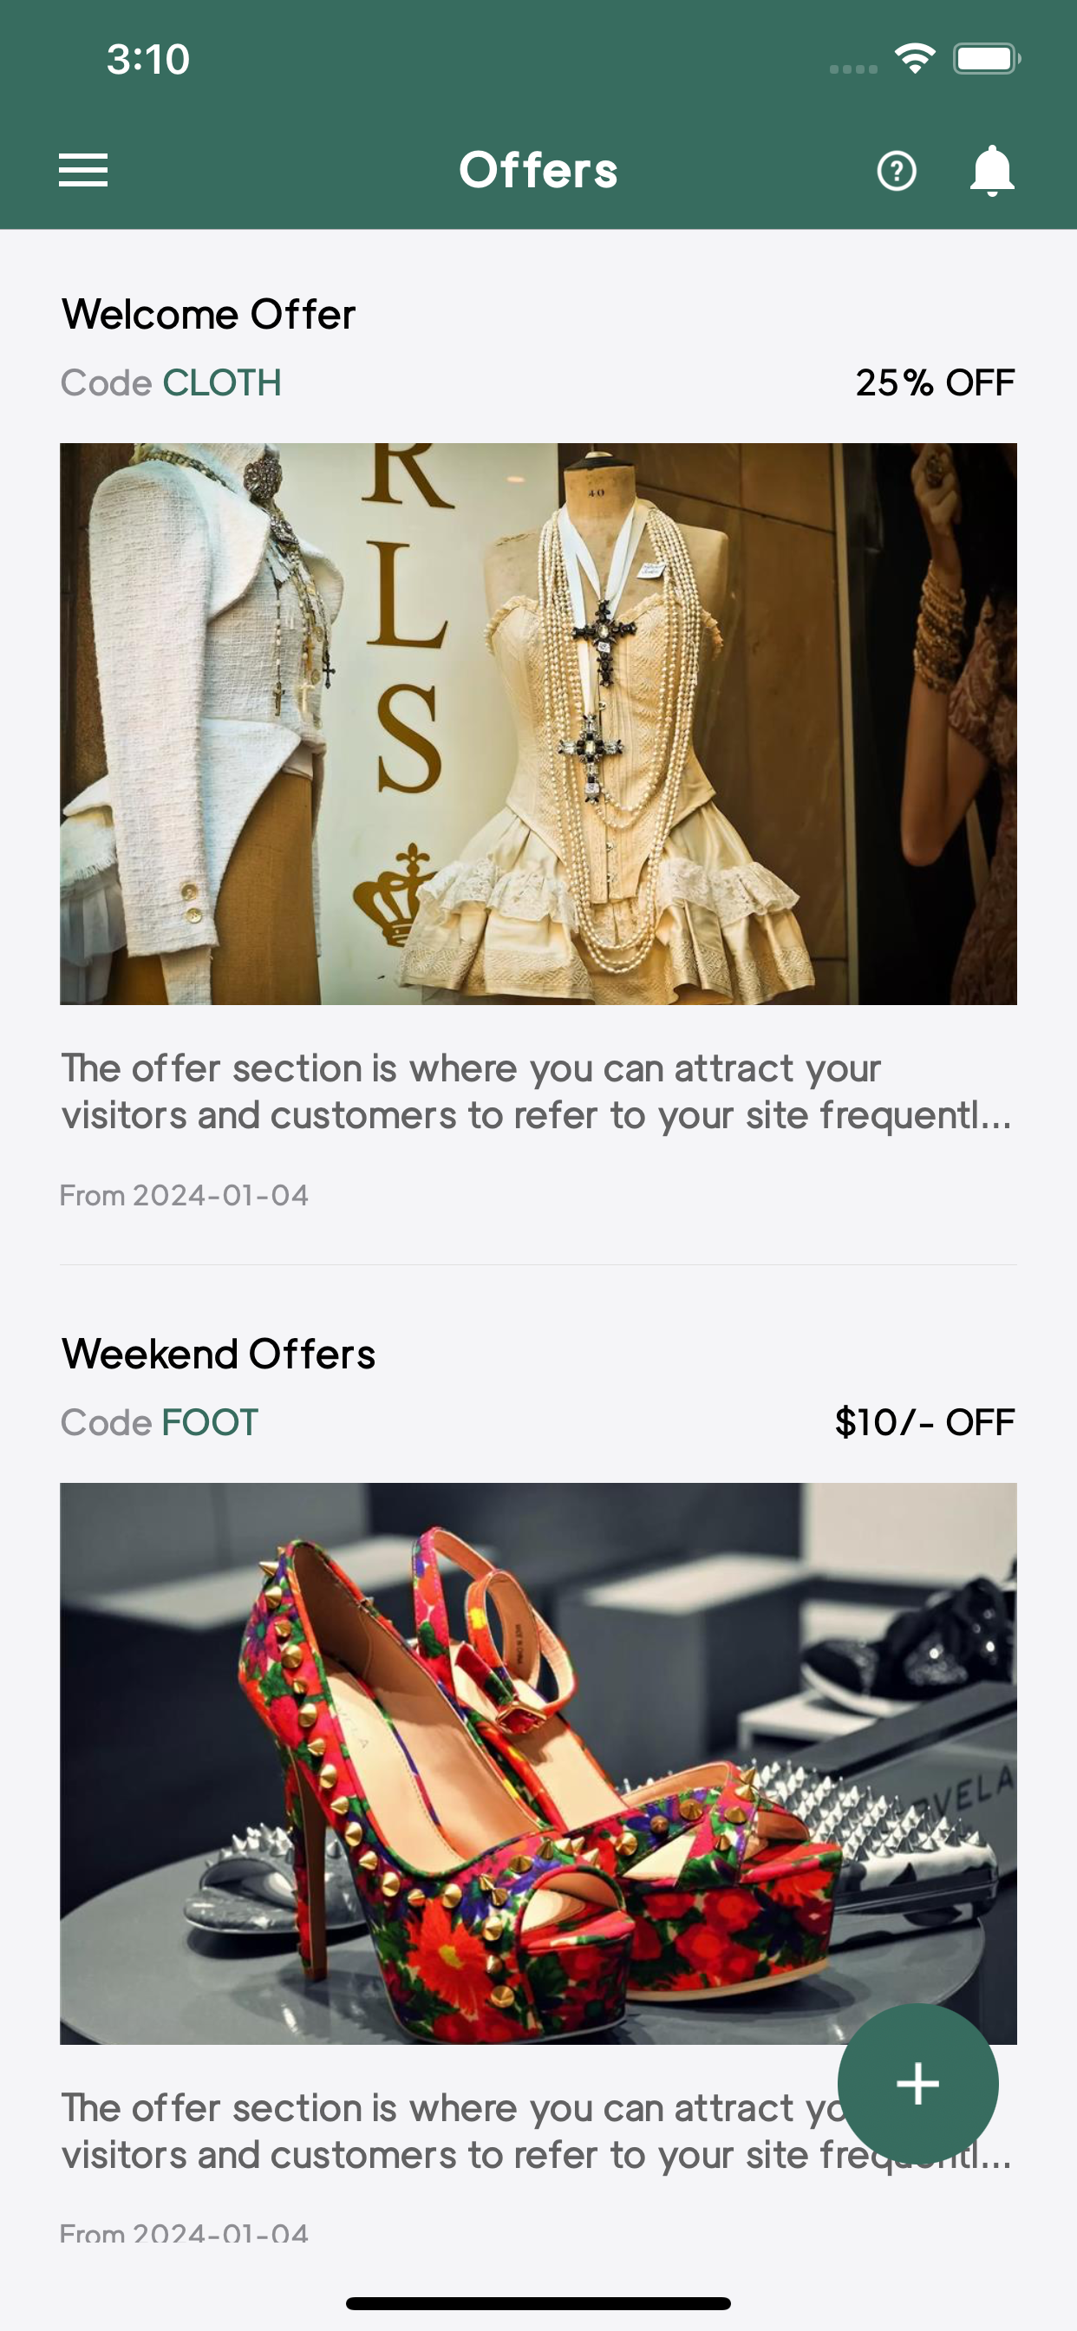This screenshot has width=1077, height=2331.
Task: View the mannequin clothing offer image
Action: coord(538,724)
